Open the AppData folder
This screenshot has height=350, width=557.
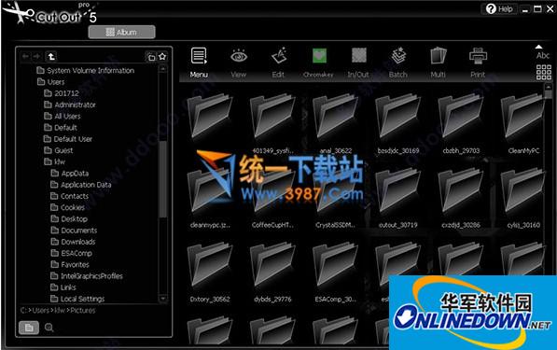pyautogui.click(x=70, y=173)
